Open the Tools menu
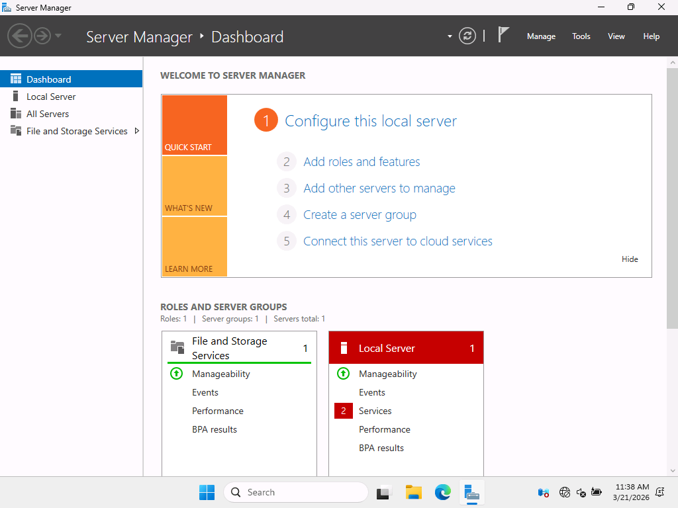The image size is (678, 508). [x=581, y=36]
